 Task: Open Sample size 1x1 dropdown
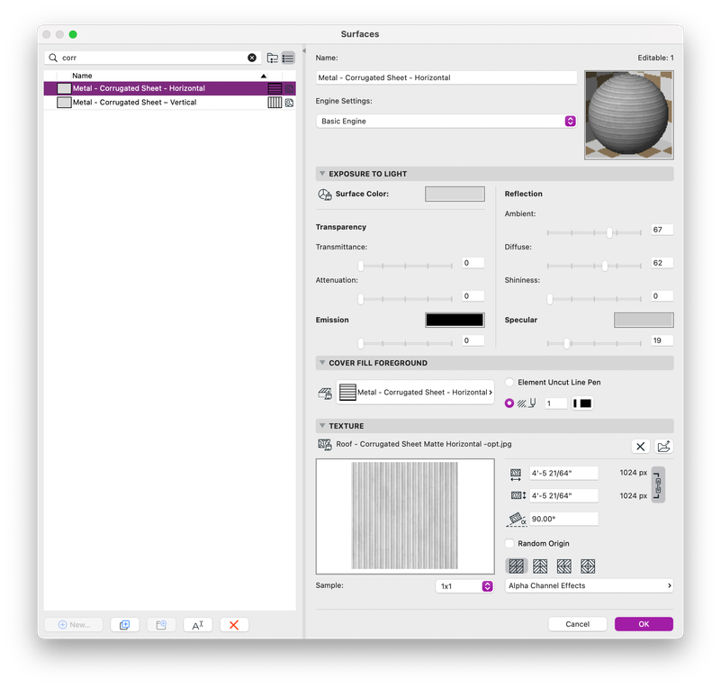coord(464,586)
